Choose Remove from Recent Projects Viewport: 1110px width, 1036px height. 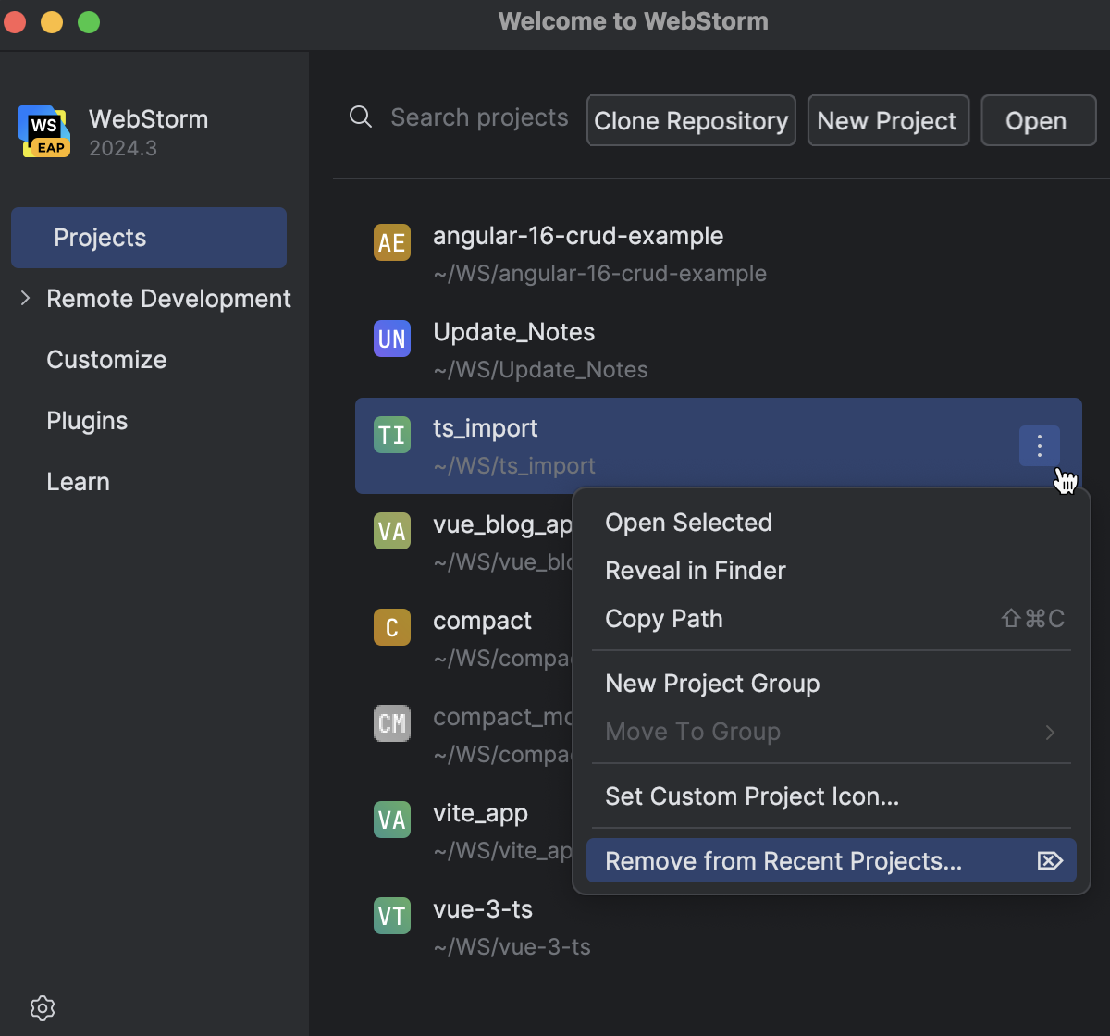tap(783, 860)
